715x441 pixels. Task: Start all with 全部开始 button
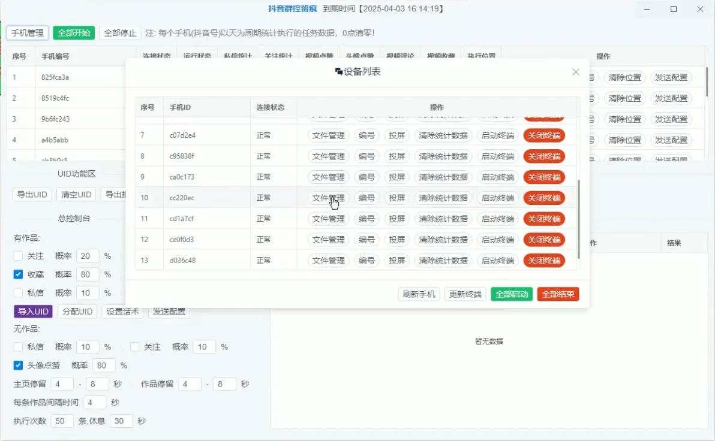tap(74, 33)
